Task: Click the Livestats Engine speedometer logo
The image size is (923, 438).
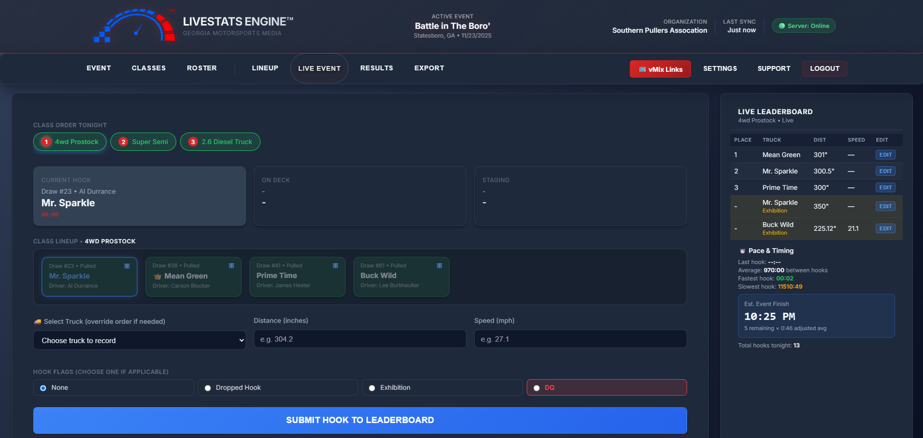Action: click(x=133, y=25)
